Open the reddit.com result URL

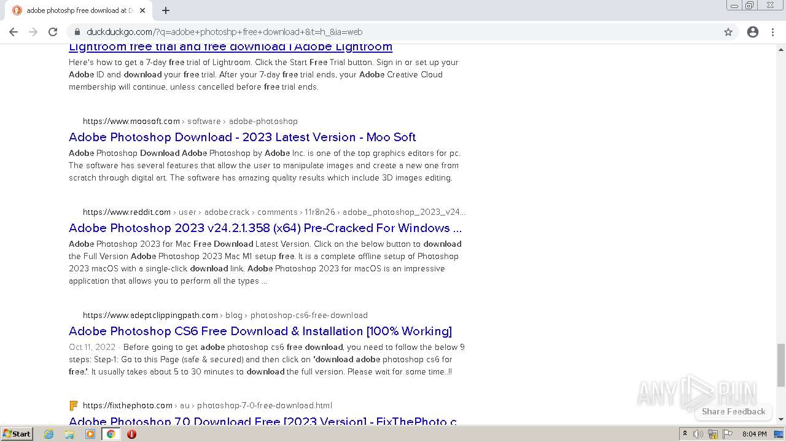tap(274, 212)
